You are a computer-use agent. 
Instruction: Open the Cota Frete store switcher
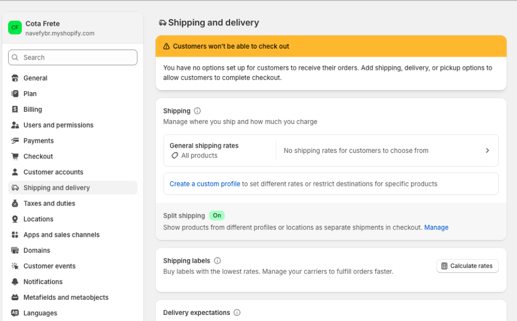60,28
